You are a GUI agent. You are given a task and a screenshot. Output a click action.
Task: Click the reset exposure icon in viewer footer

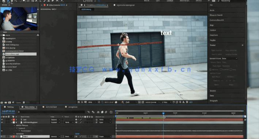187,102
